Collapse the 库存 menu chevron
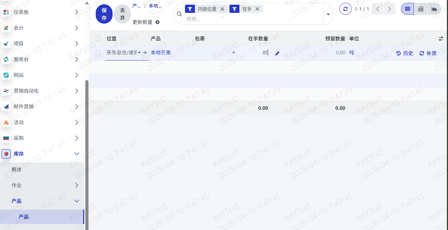The width and height of the screenshot is (448, 230). pyautogui.click(x=77, y=154)
